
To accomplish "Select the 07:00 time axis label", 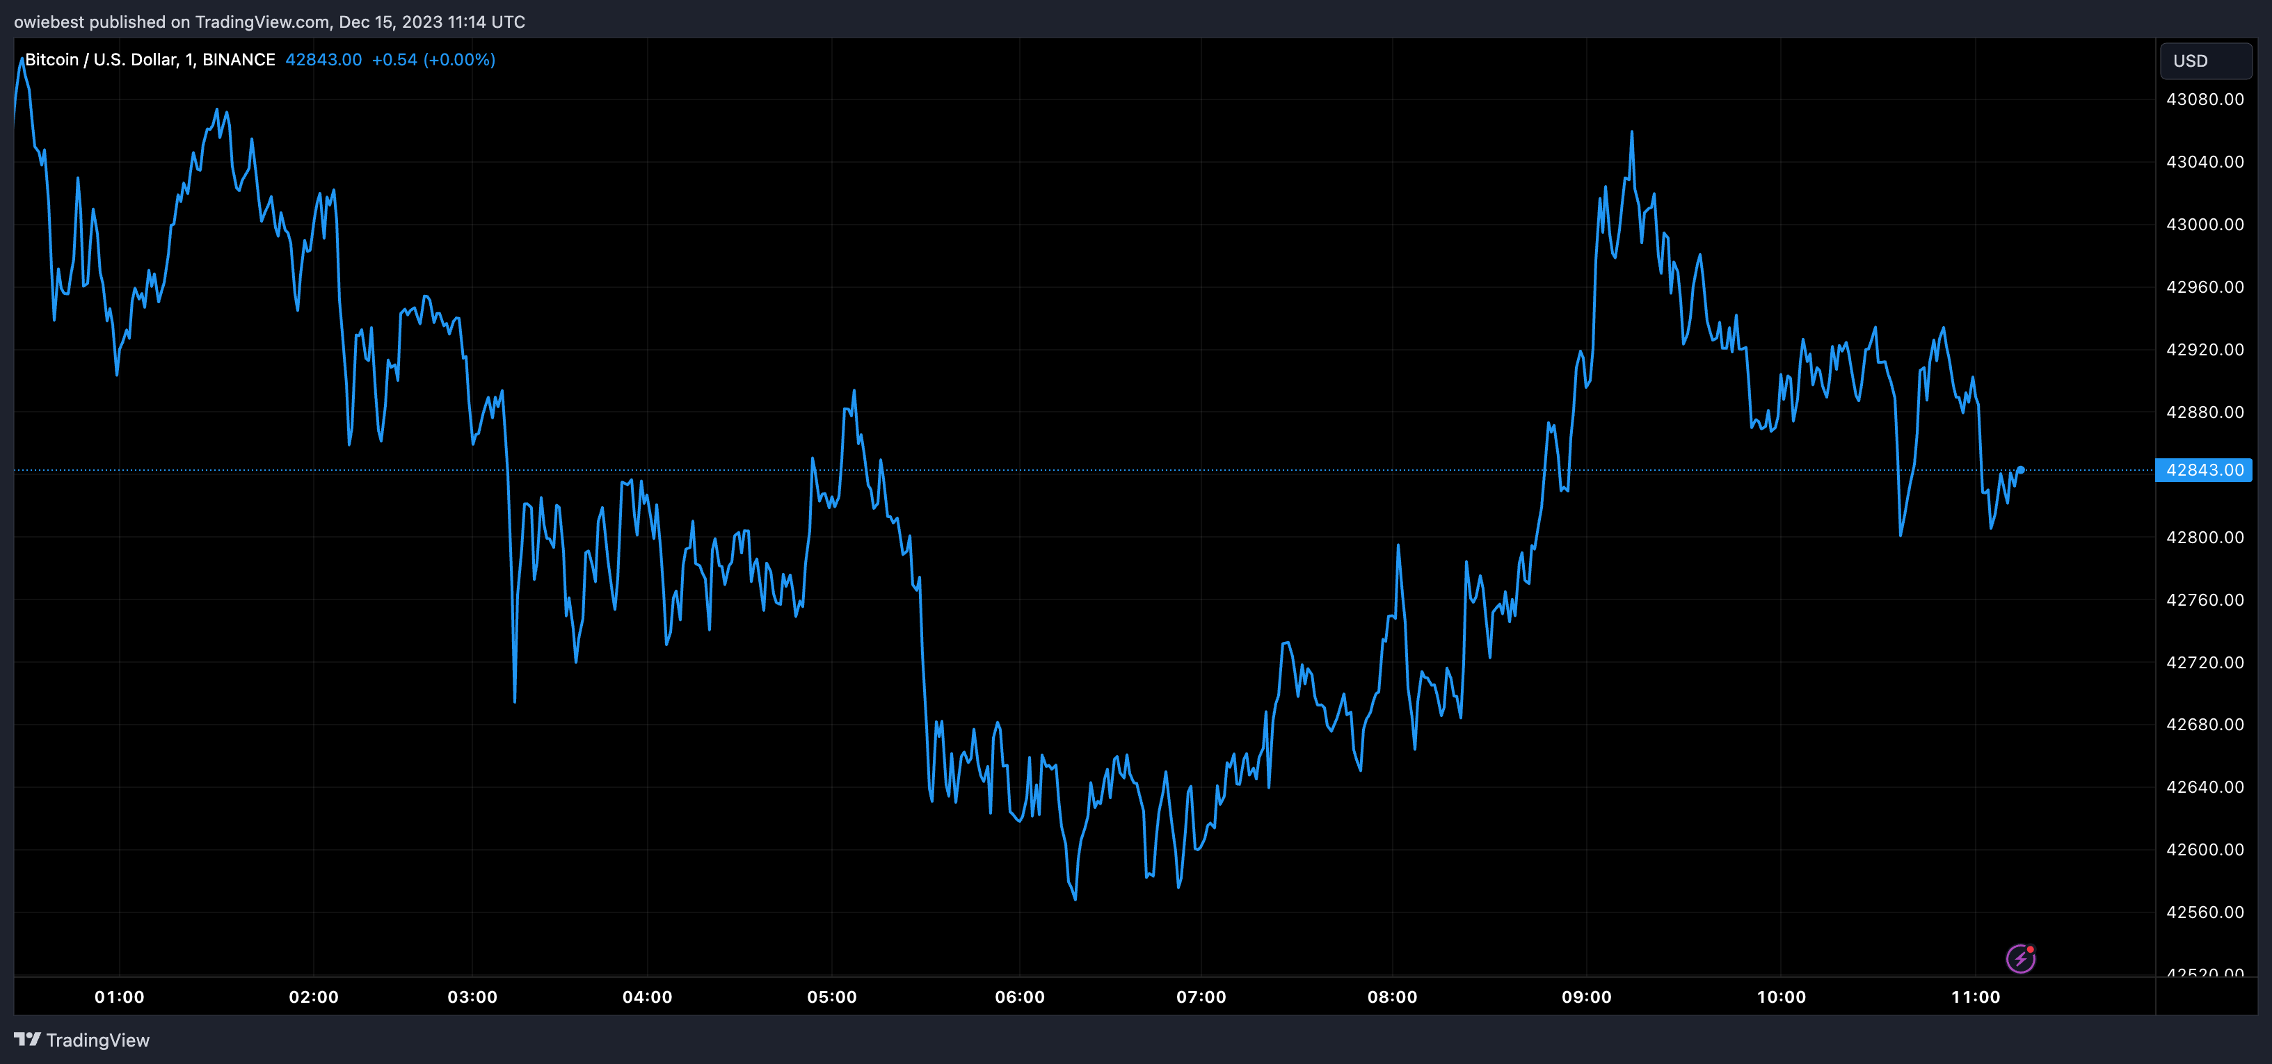I will 1201,997.
